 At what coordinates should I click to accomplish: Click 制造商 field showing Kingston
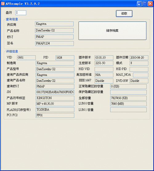(55, 63)
